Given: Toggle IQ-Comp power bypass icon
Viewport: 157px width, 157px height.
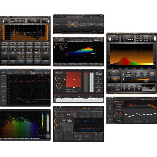Looking at the screenshot, I should 108,34.
